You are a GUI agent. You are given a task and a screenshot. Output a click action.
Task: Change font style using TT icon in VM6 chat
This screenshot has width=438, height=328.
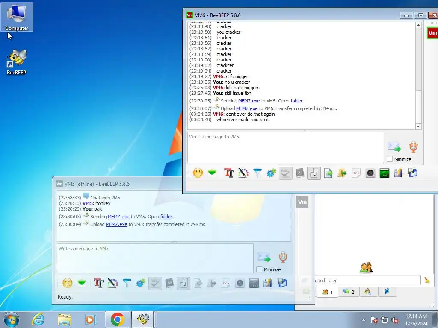pos(229,173)
